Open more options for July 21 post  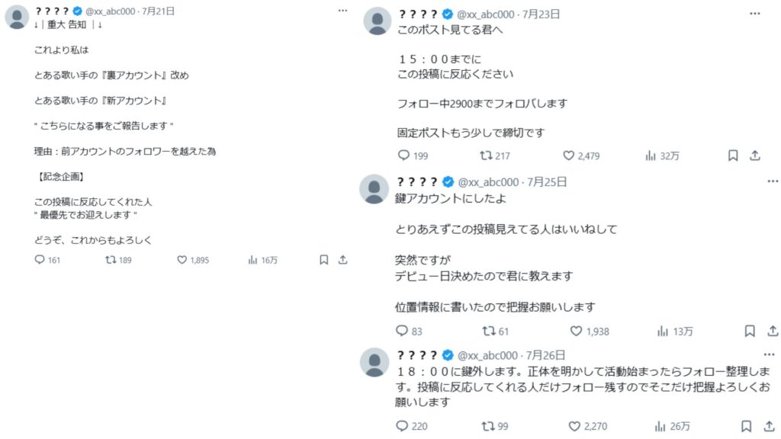pyautogui.click(x=342, y=11)
